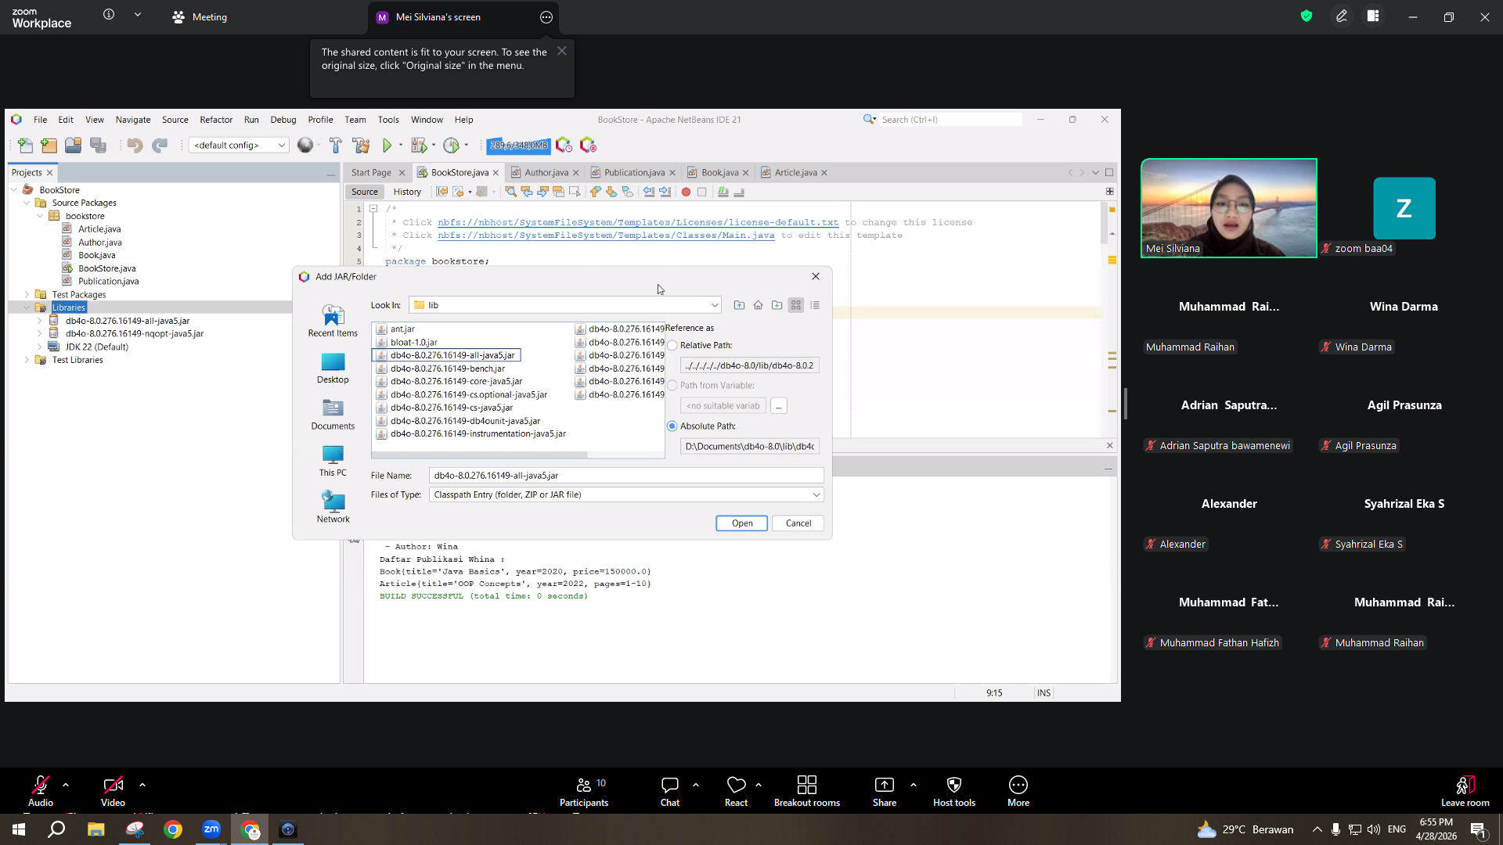
Task: Open Recent Items in dialog sidebar
Action: point(333,321)
